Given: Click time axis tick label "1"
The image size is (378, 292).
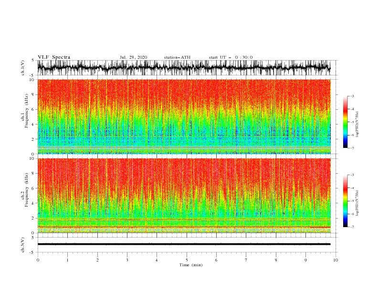Looking at the screenshot, I should coord(67,260).
